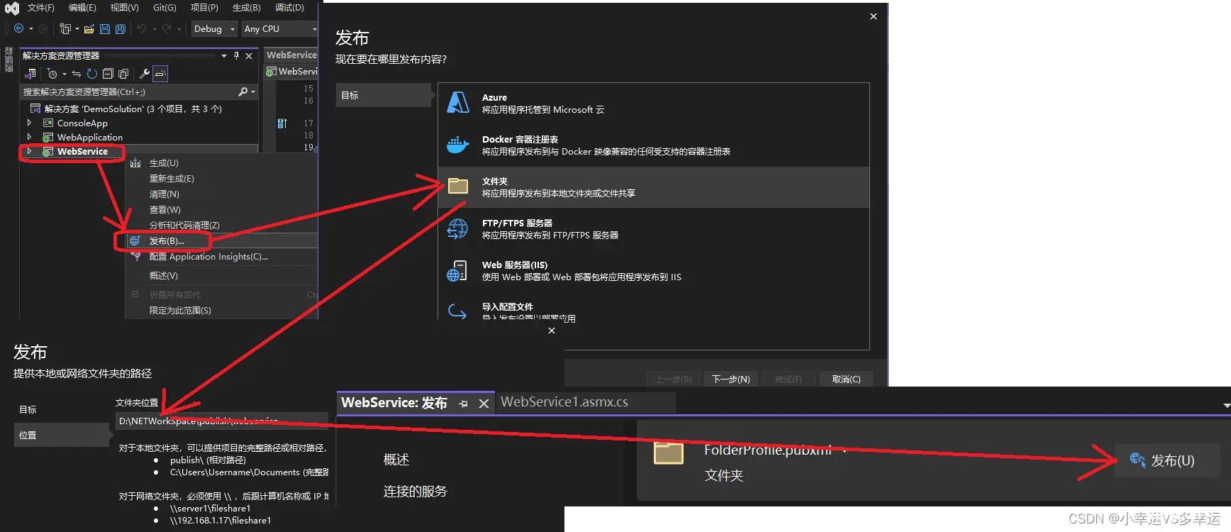The width and height of the screenshot is (1231, 532).
Task: Click the open file folder toolbar icon
Action: point(89,29)
